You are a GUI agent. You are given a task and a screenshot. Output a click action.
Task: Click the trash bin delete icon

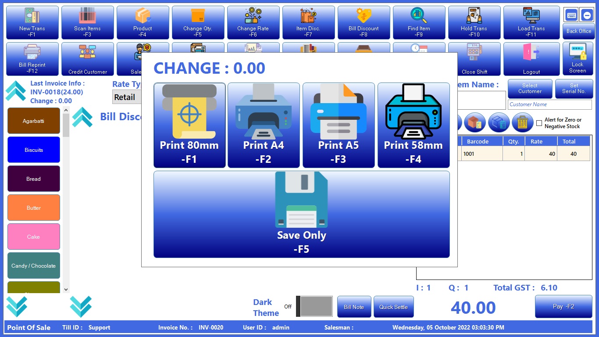tap(522, 123)
